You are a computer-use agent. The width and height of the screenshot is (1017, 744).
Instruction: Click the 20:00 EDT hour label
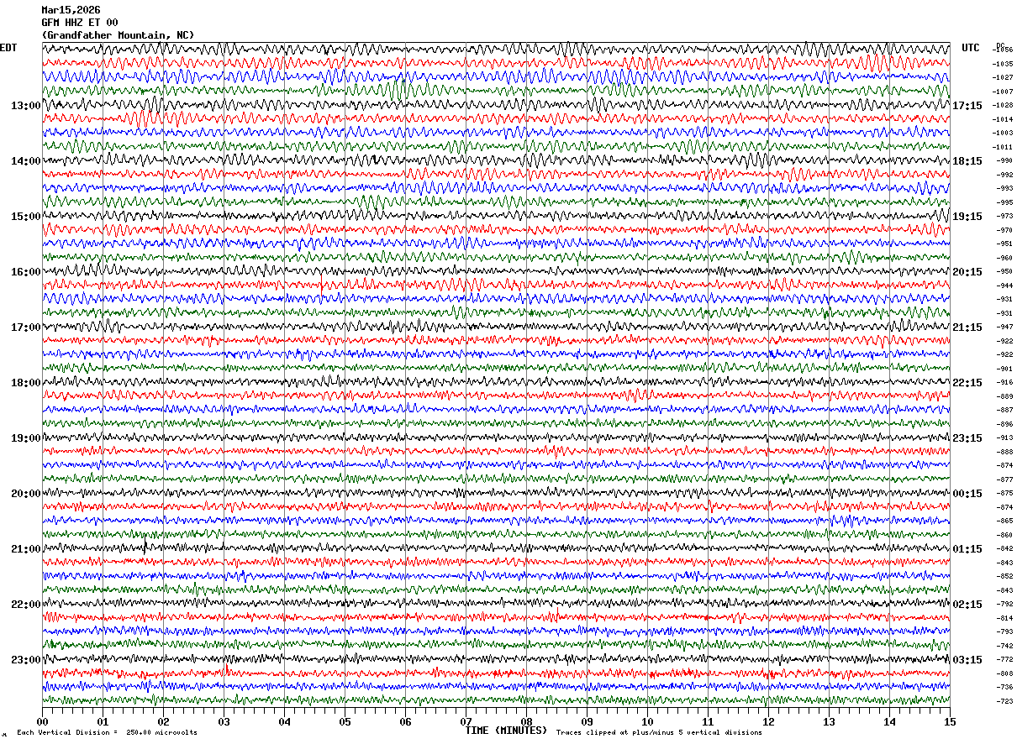point(26,494)
